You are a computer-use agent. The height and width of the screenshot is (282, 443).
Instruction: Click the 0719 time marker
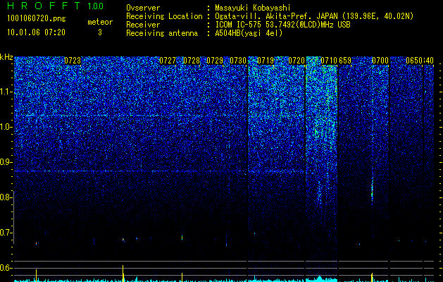point(266,61)
